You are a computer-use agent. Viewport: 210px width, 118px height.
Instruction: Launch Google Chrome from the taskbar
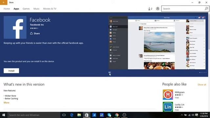(117, 115)
